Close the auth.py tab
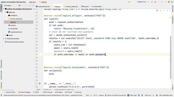The height and width of the screenshot is (97, 174). click(62, 6)
